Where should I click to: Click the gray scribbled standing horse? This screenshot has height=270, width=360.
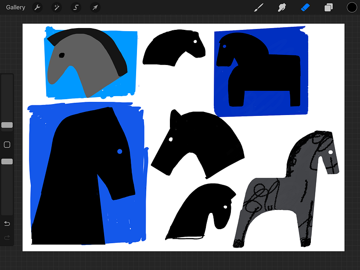coord(281,198)
